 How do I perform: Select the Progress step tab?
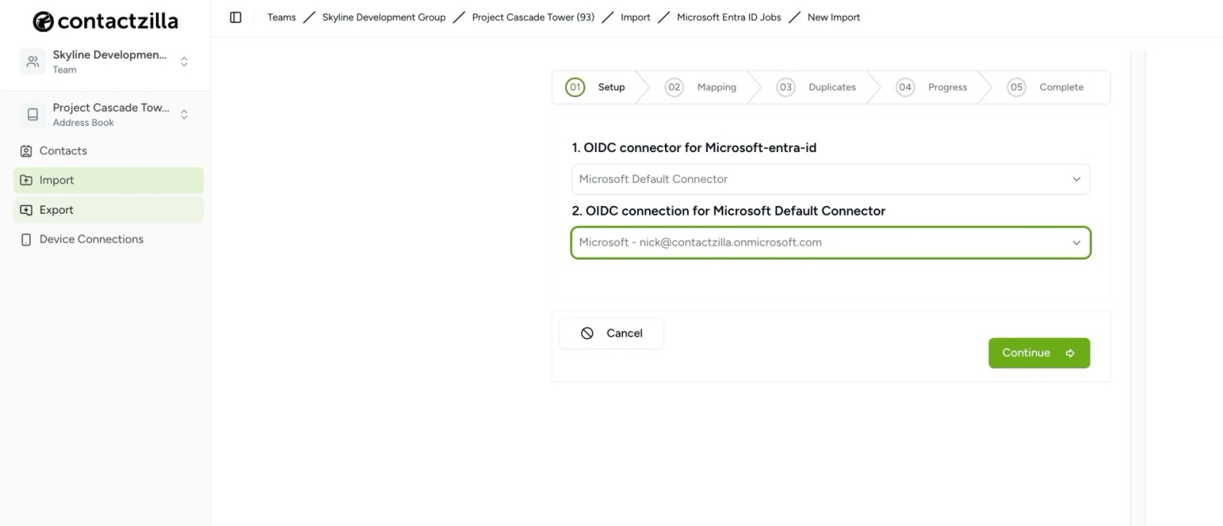click(x=932, y=87)
